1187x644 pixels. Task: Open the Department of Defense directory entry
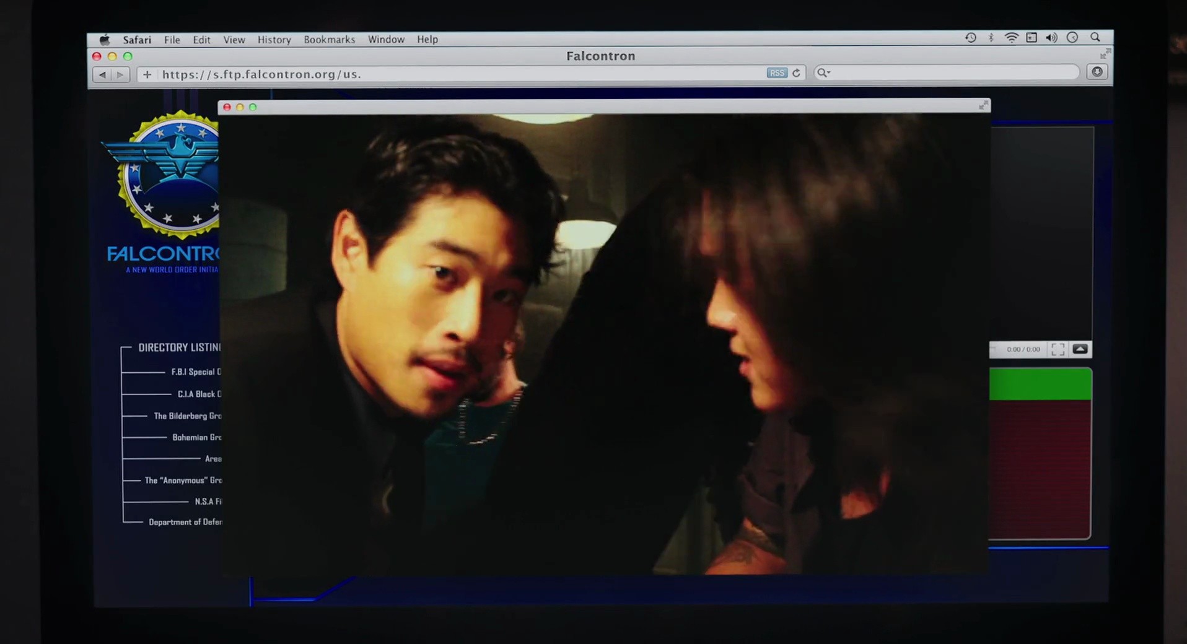(185, 522)
